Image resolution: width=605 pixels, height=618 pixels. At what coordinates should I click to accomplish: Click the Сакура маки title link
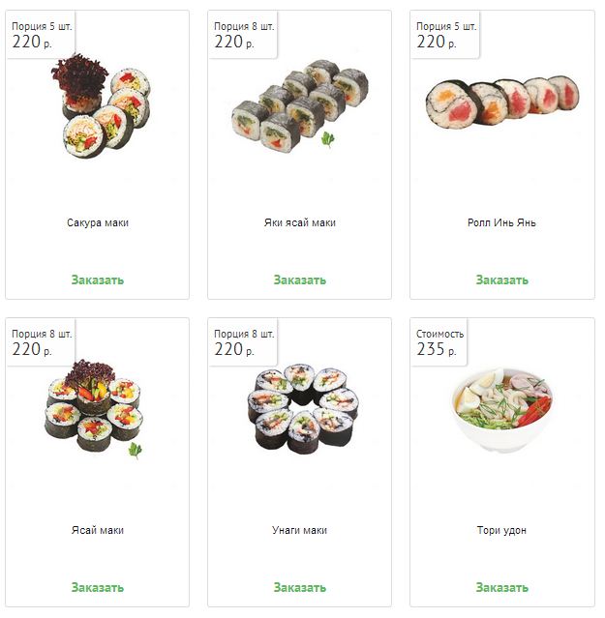tap(98, 222)
